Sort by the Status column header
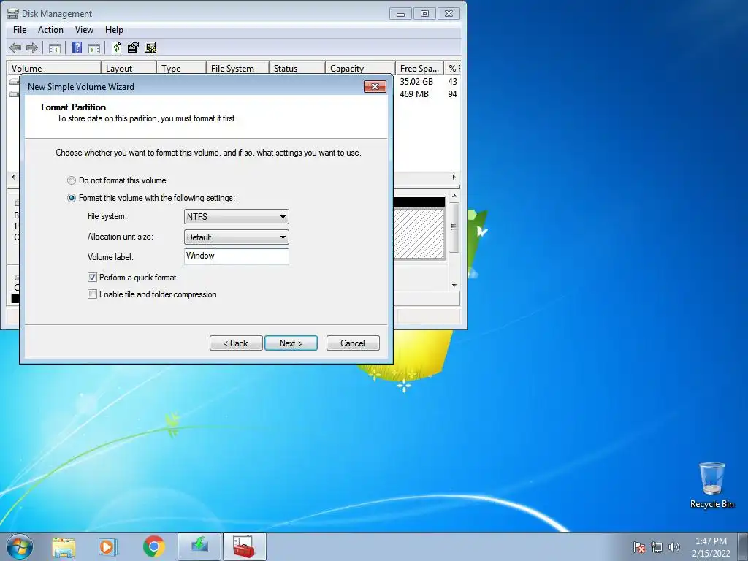The height and width of the screenshot is (561, 748). (297, 68)
